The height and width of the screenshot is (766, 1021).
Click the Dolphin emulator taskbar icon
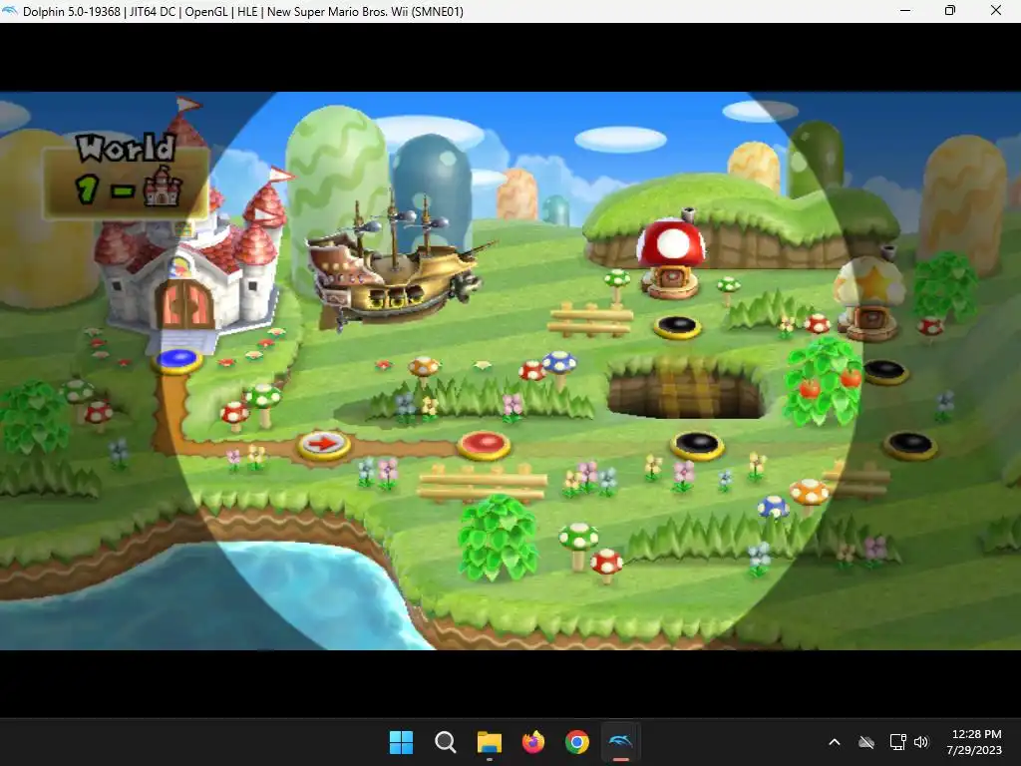620,742
